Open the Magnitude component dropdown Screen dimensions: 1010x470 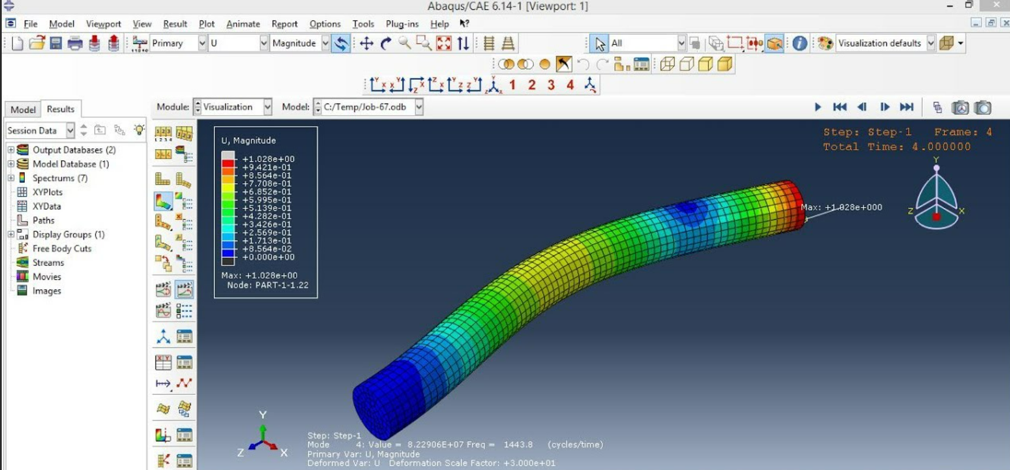click(x=325, y=43)
